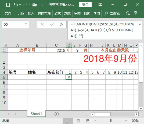Image resolution: width=144 pixels, height=124 pixels.
Task: Open the 公式 ribbon tab
Action: (57, 13)
